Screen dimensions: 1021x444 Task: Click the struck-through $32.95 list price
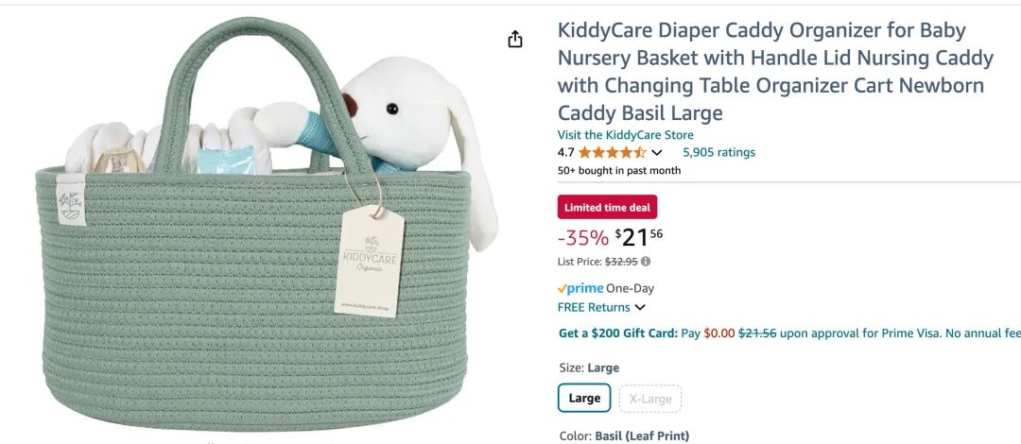pos(621,262)
